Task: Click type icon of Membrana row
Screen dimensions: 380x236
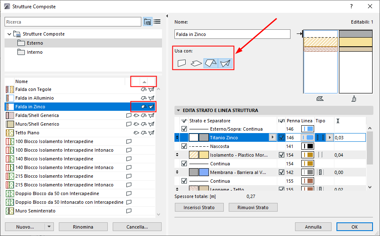Action: click(320, 172)
